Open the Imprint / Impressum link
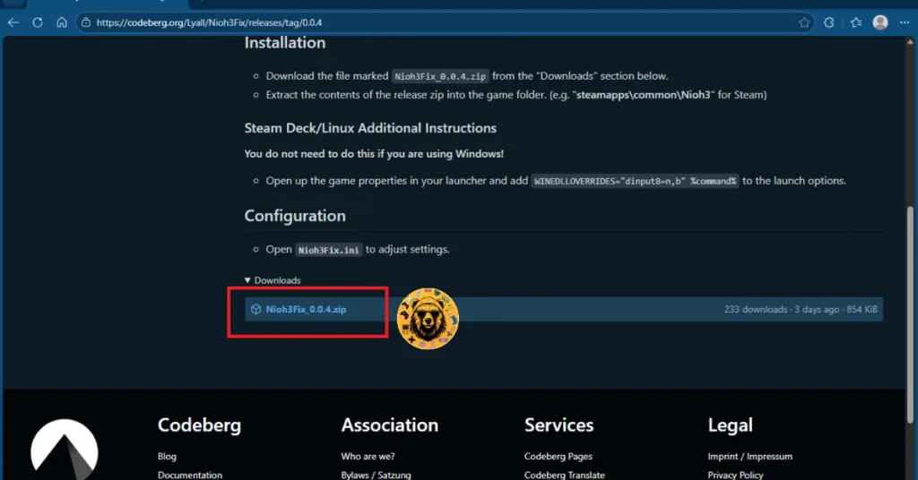Viewport: 918px width, 480px height. [x=750, y=456]
